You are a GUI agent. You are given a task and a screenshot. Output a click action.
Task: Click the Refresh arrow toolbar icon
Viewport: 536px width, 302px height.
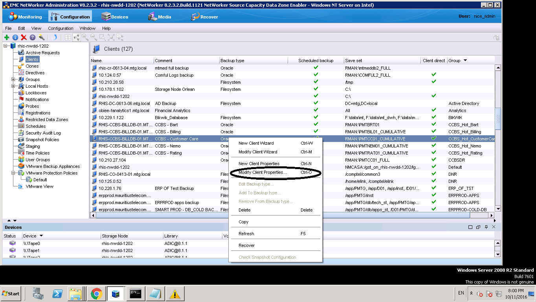(55, 37)
